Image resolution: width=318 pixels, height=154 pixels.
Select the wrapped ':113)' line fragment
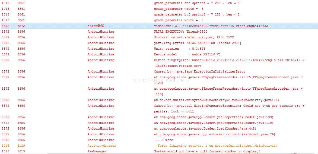tap(159, 94)
